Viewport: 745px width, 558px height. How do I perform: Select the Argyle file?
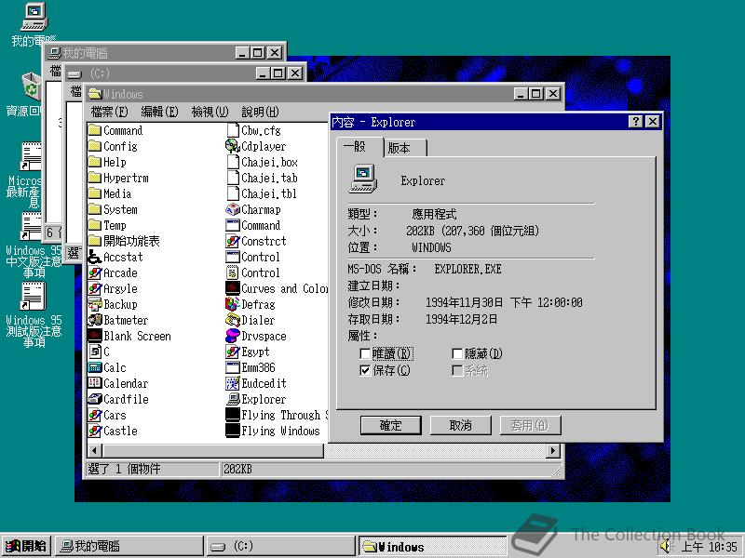coord(114,288)
